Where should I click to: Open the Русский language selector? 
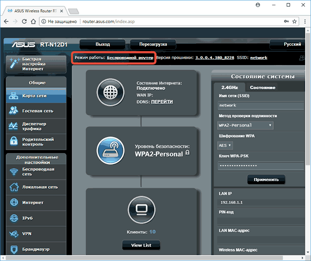[288, 44]
